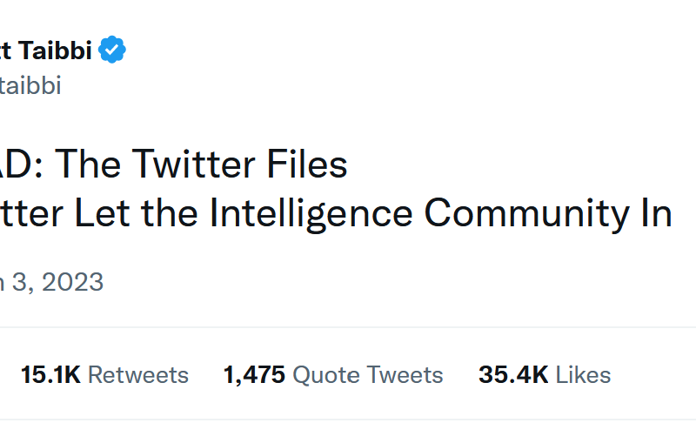The image size is (696, 423).
Task: Click the "Retweets" label text
Action: tap(138, 375)
